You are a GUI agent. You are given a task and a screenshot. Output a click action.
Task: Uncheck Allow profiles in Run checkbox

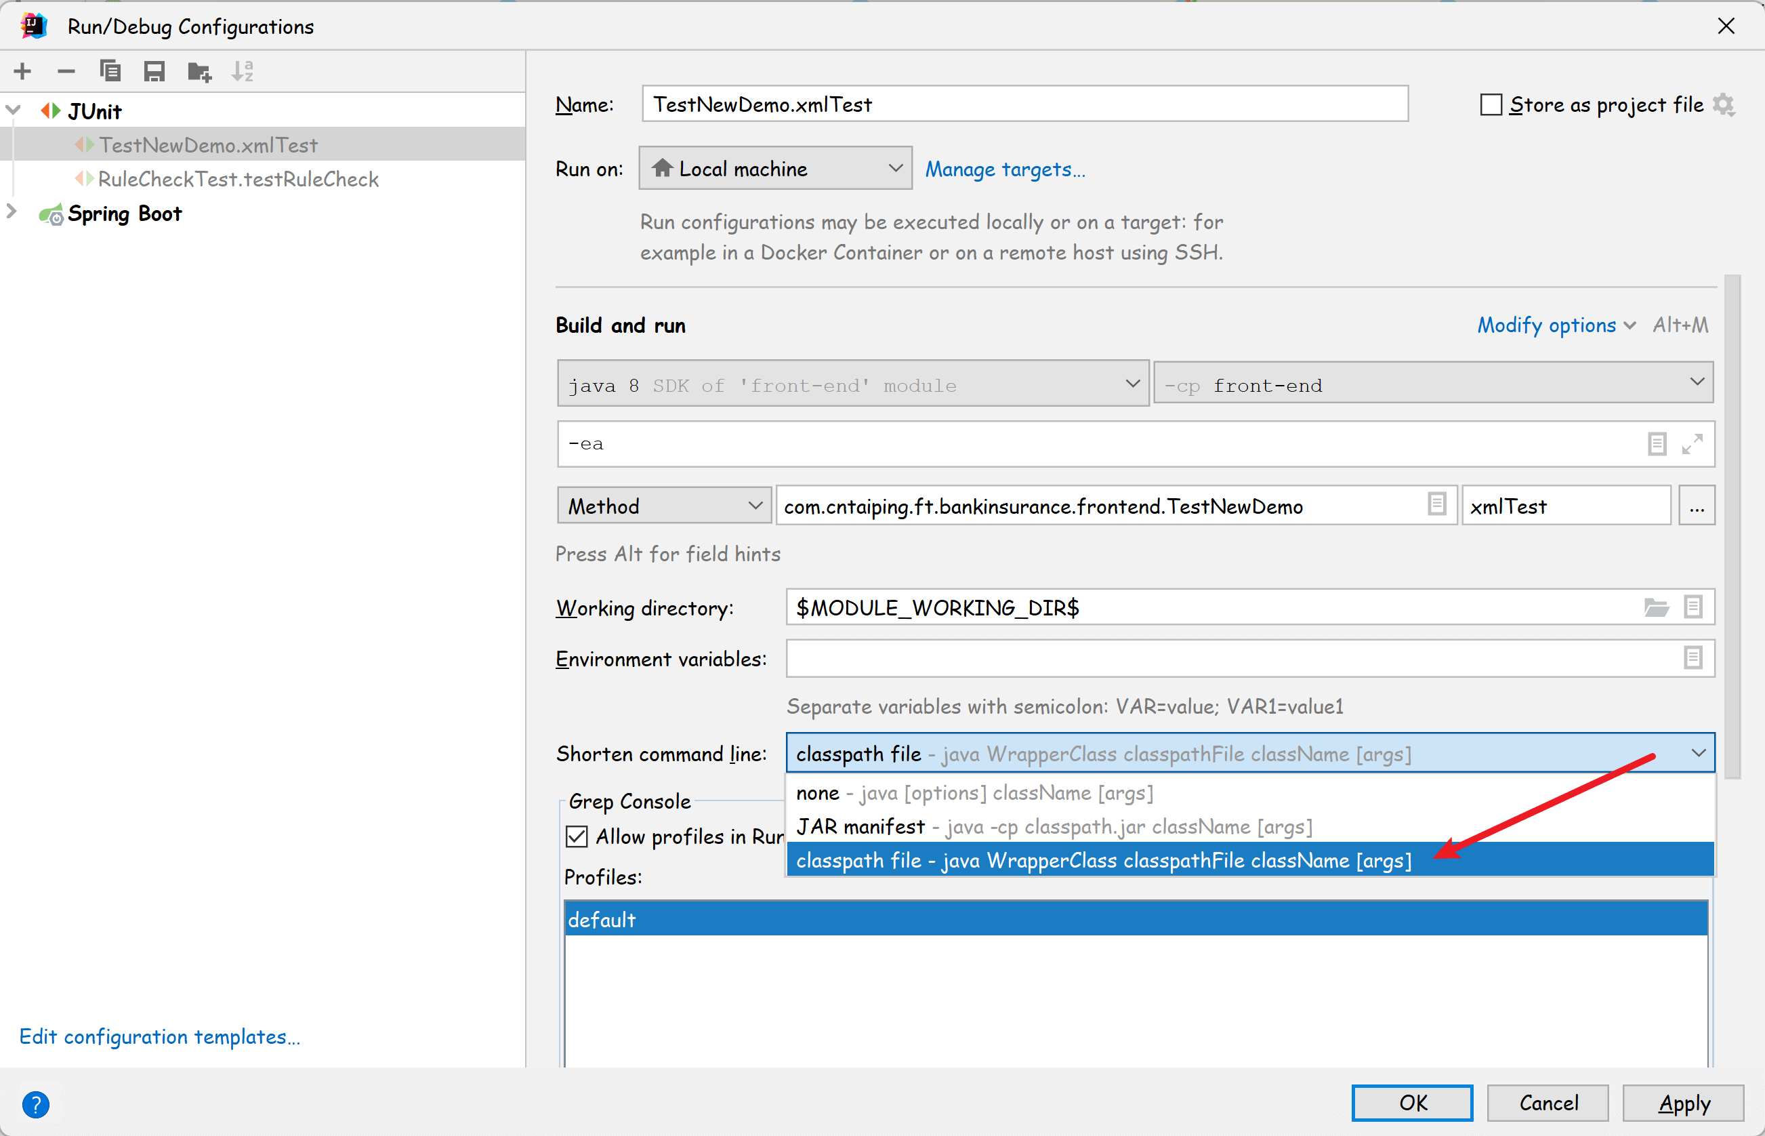[577, 836]
